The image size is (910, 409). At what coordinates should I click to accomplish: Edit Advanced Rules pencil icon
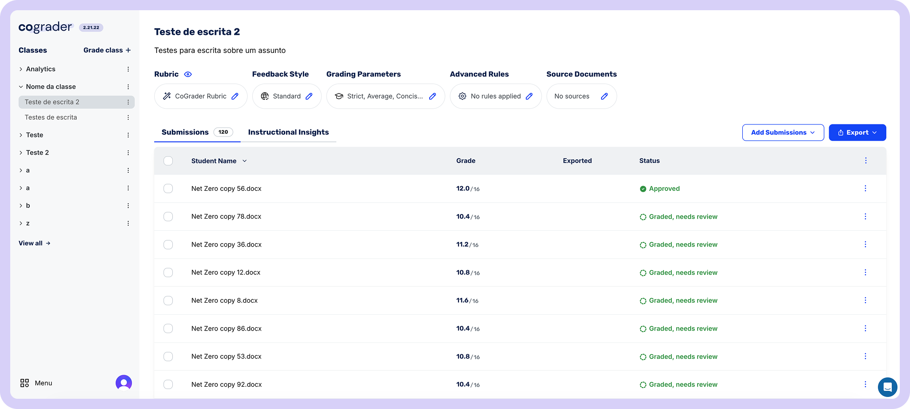529,96
